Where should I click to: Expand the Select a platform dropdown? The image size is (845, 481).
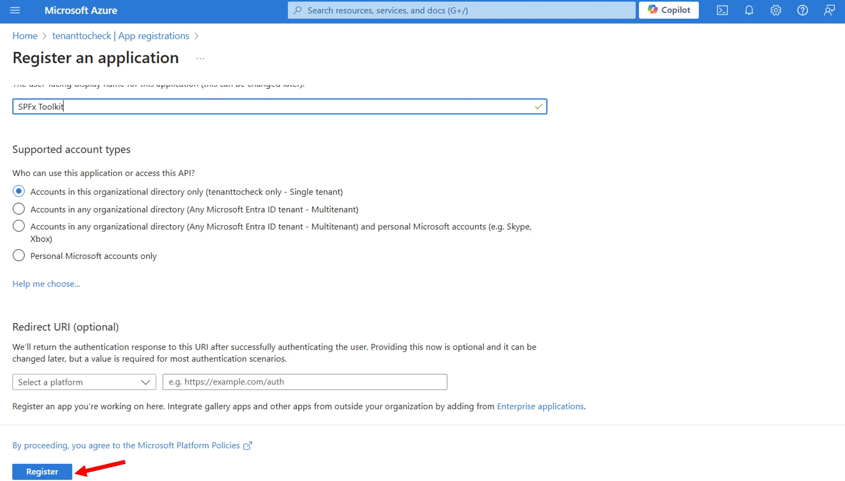click(x=84, y=382)
